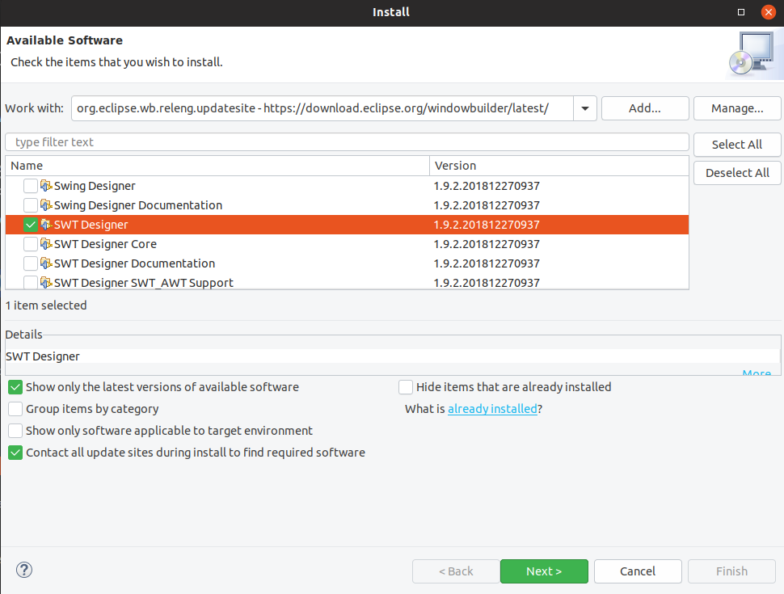Select the 'SWT Designer Documentation' row name
Screen dimensions: 784x594
pyautogui.click(x=134, y=263)
